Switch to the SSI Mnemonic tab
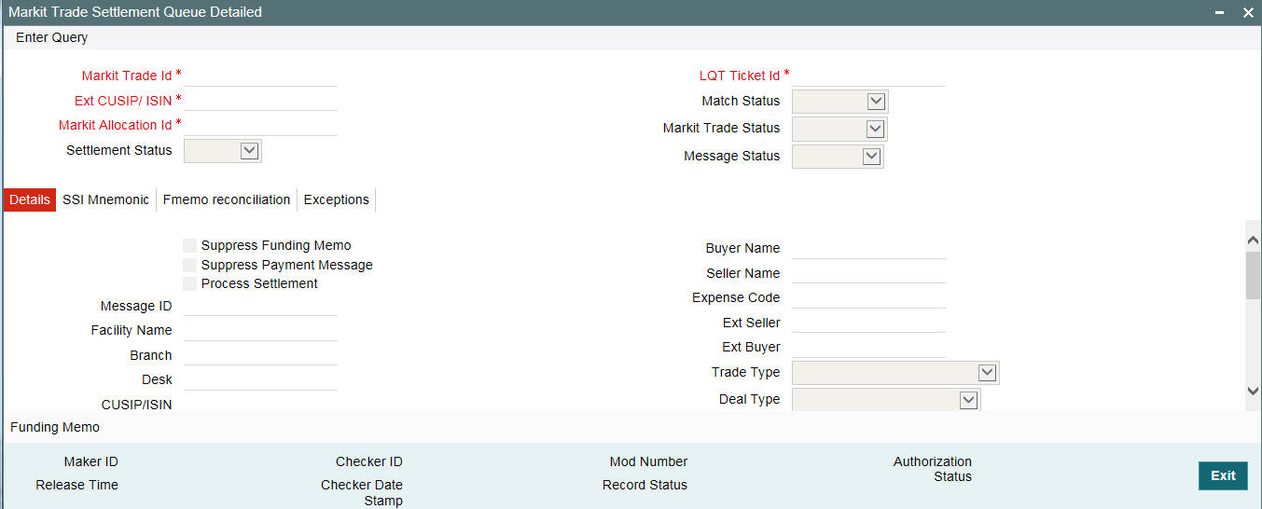 click(x=105, y=199)
